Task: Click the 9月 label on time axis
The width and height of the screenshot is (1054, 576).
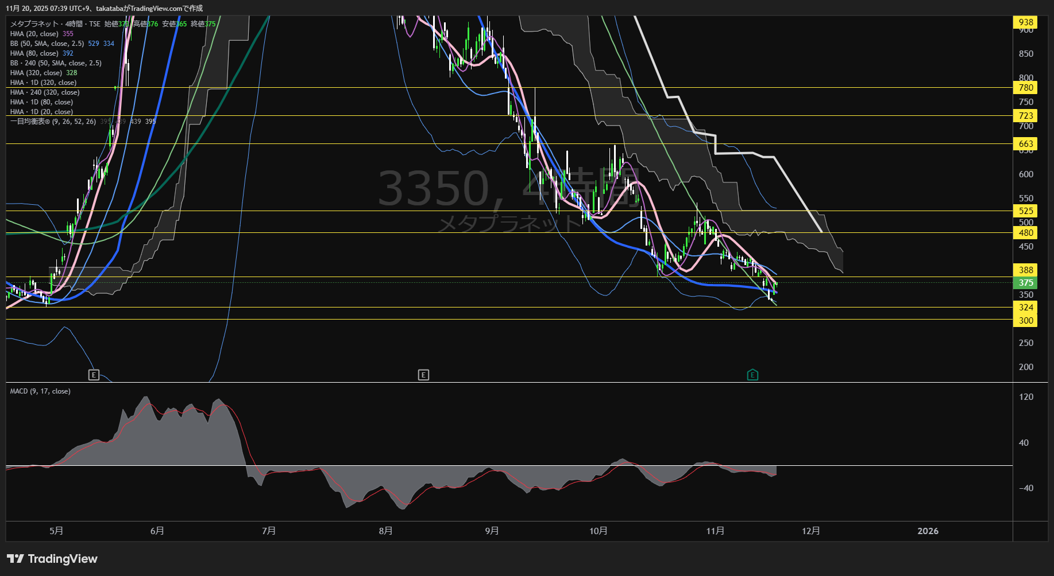Action: pyautogui.click(x=492, y=531)
